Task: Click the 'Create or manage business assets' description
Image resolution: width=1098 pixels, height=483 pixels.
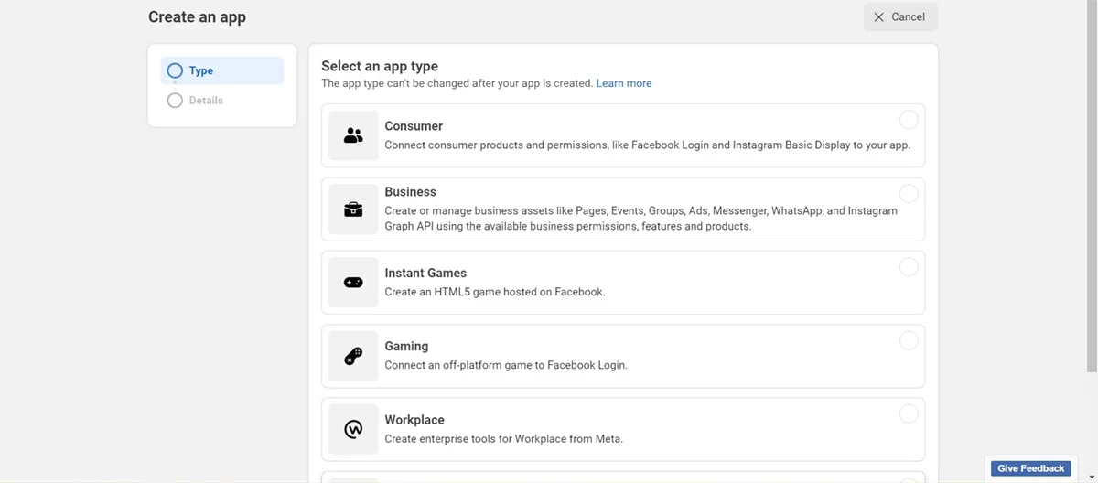Action: click(640, 219)
